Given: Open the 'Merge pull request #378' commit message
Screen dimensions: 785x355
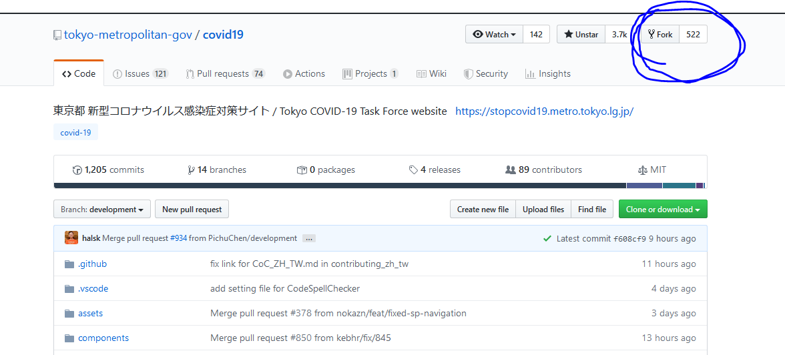Looking at the screenshot, I should tap(338, 313).
